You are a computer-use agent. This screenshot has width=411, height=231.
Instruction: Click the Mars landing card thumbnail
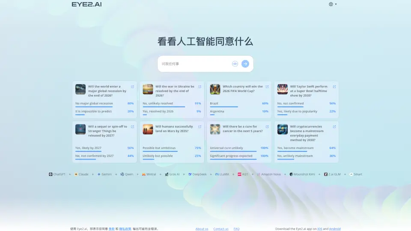(x=148, y=129)
